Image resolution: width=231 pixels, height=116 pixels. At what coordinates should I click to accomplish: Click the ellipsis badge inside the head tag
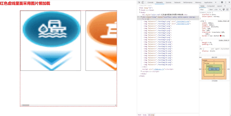pos(147,10)
